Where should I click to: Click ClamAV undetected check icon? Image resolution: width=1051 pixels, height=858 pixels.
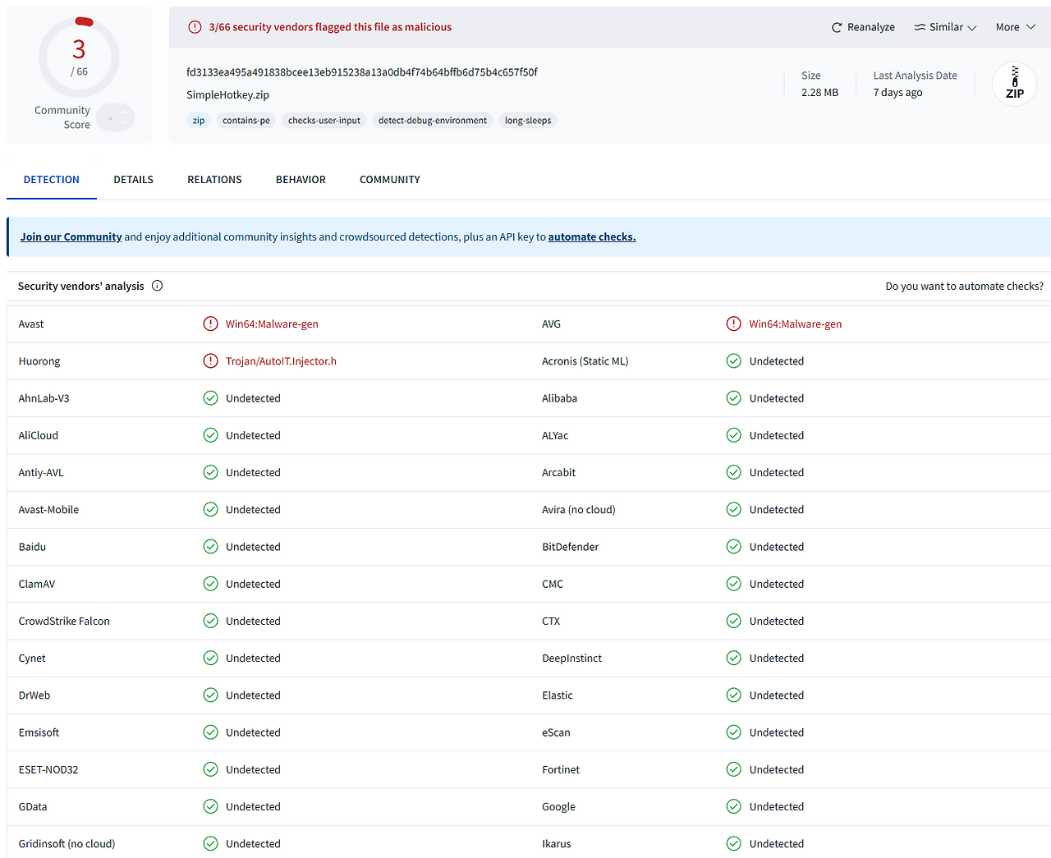click(210, 584)
